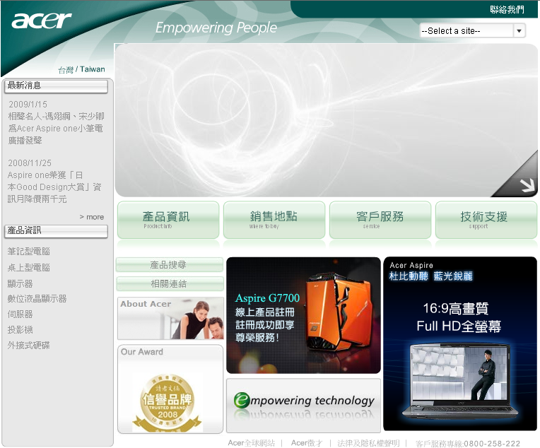Select 筆記型電腦 in product list

coord(28,252)
